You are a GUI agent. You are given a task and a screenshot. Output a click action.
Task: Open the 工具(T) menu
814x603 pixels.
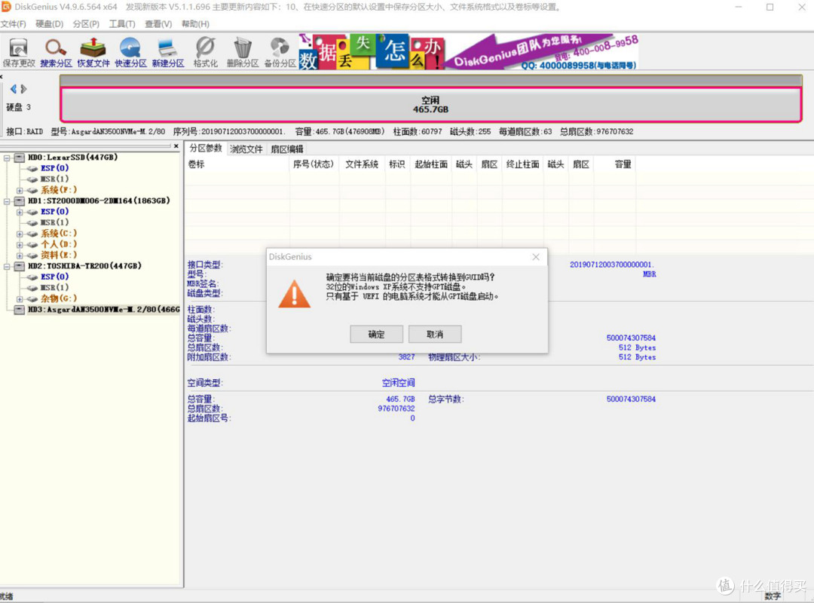point(122,24)
